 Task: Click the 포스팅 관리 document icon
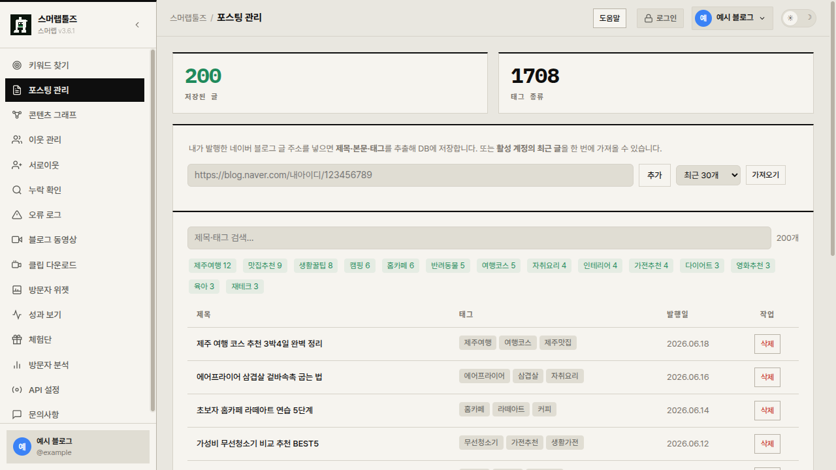17,90
